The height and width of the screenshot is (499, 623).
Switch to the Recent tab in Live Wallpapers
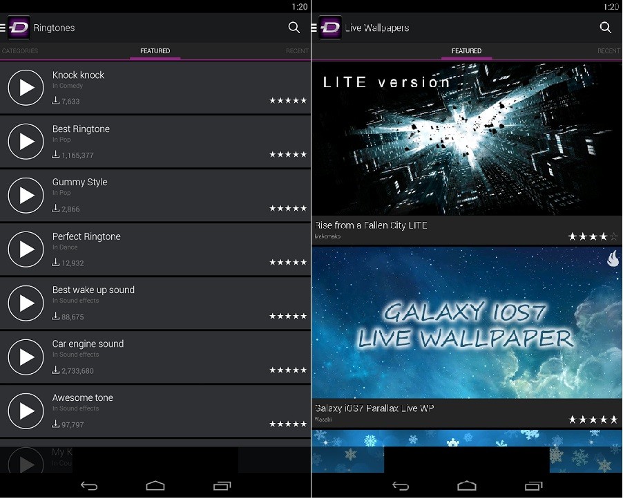tap(608, 51)
